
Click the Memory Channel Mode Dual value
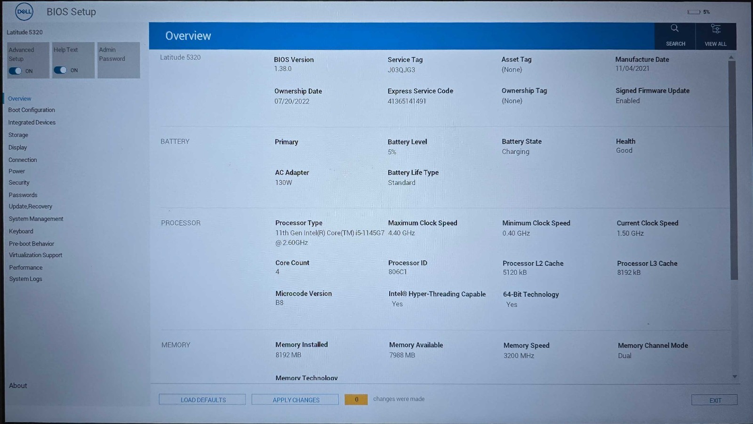(x=625, y=356)
